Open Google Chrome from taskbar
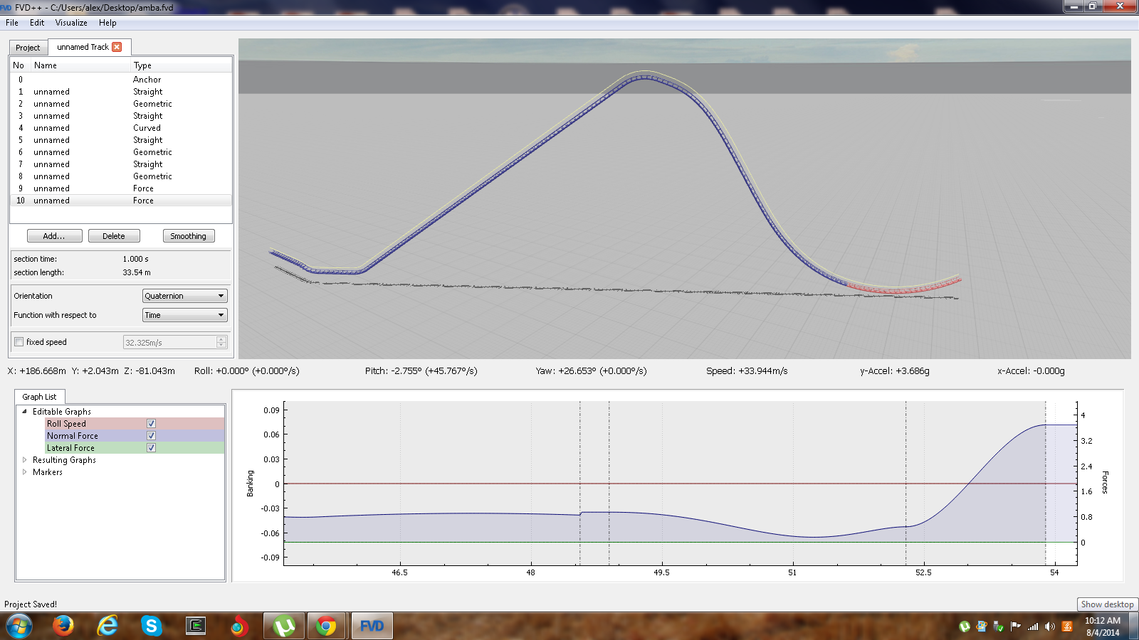Screen dimensions: 1139x640 pyautogui.click(x=326, y=626)
